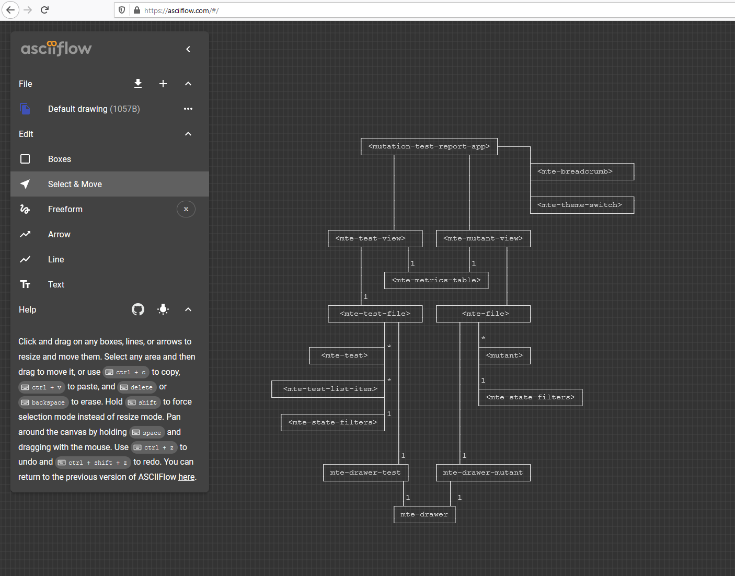Click the <mte-test-file> box

click(375, 314)
